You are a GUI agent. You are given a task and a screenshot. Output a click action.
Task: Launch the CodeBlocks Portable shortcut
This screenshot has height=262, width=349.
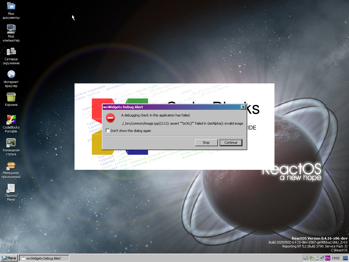click(x=11, y=124)
